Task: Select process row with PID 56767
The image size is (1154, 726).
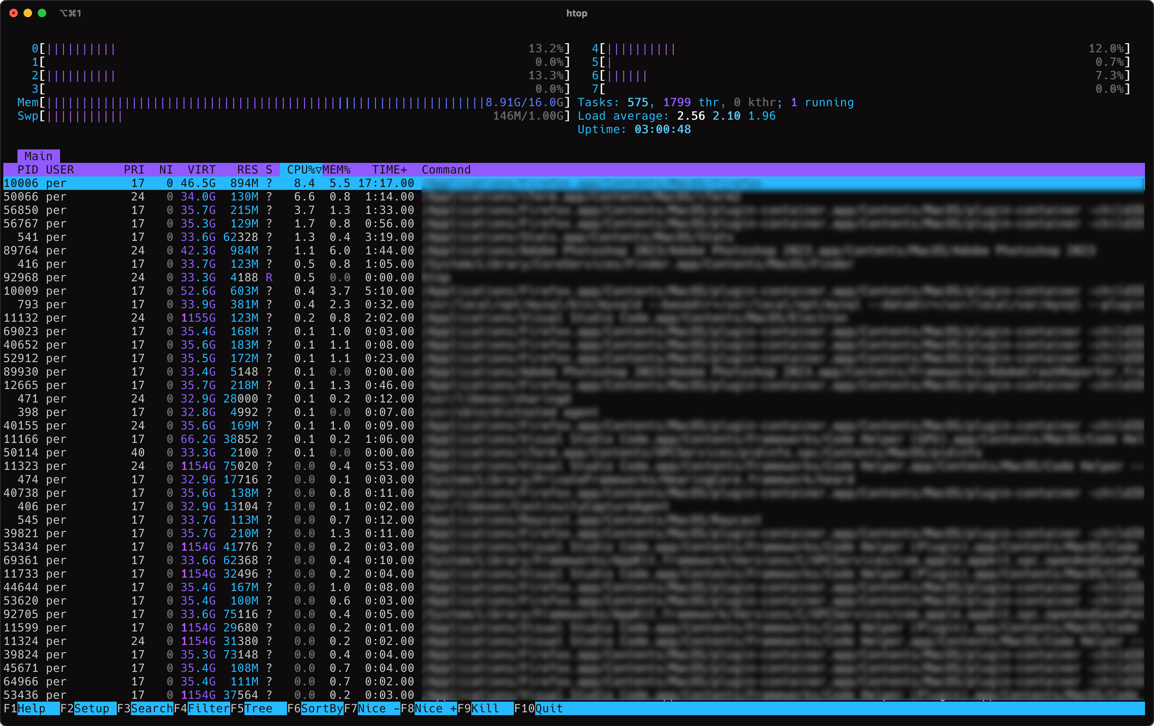Action: tap(574, 223)
